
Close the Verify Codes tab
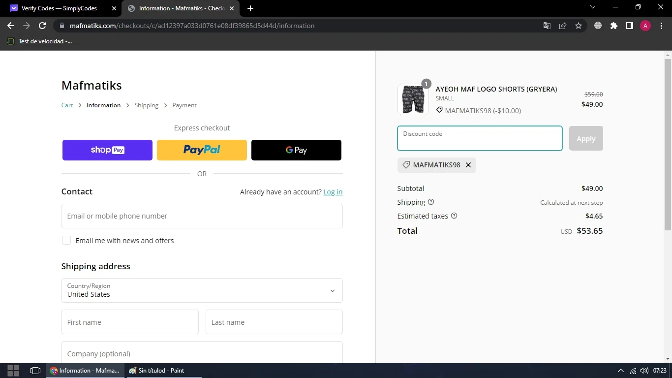(114, 8)
